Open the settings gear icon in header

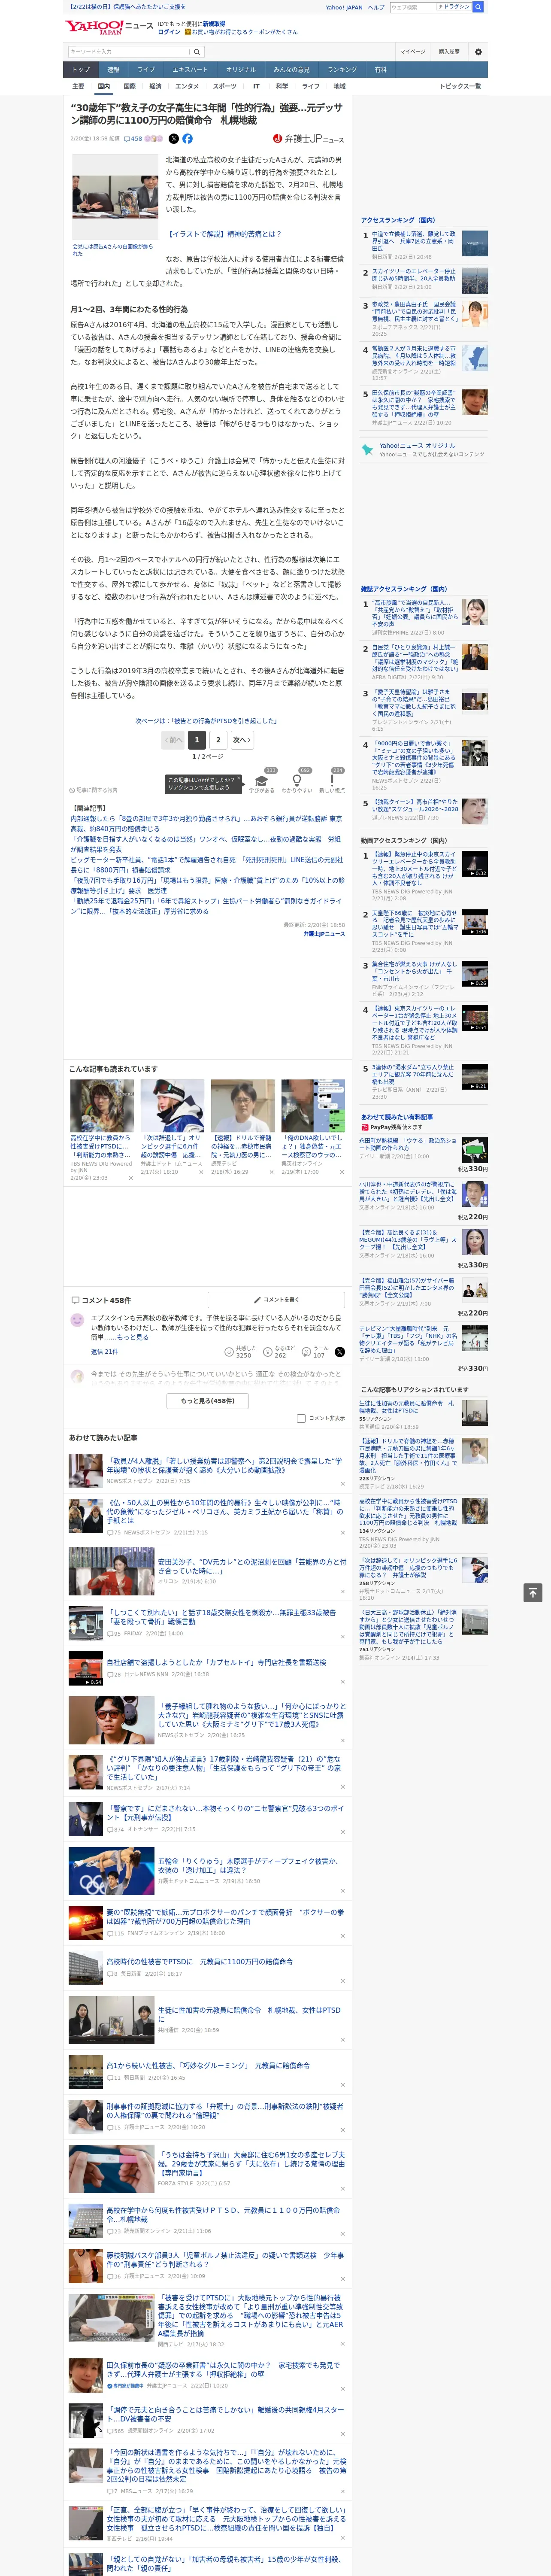click(x=478, y=52)
